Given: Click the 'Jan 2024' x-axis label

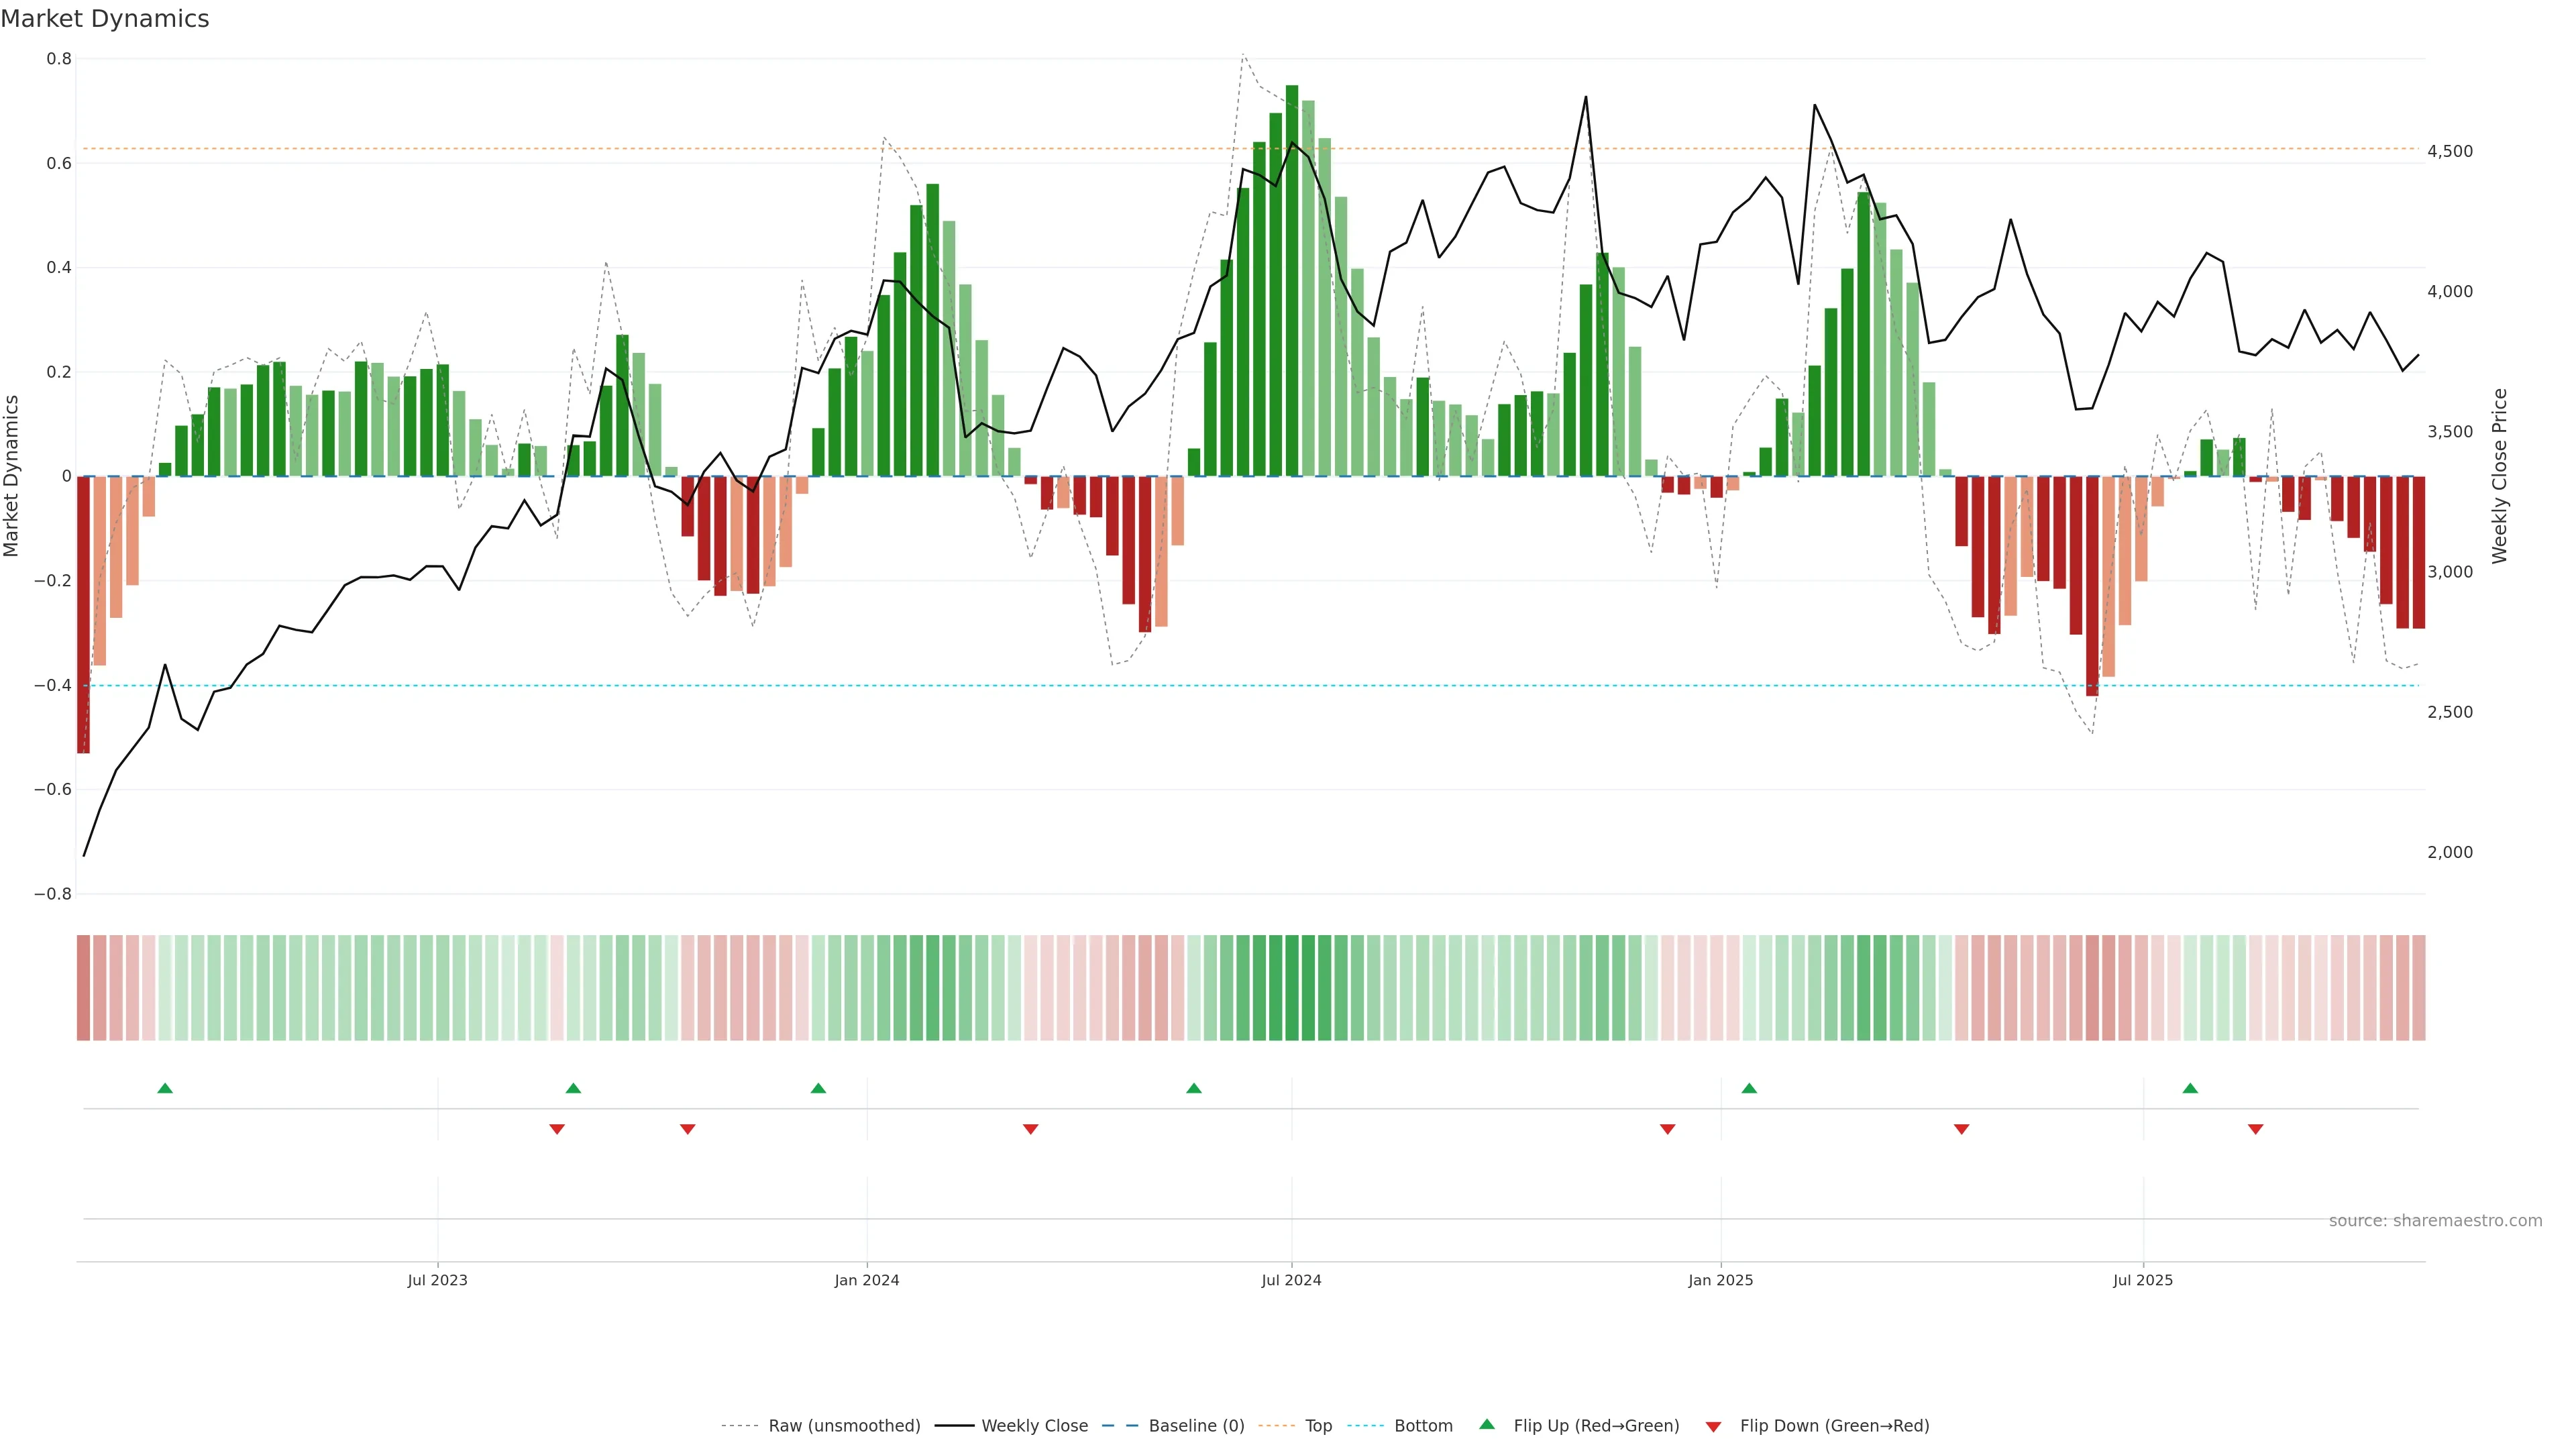Looking at the screenshot, I should click(867, 1280).
